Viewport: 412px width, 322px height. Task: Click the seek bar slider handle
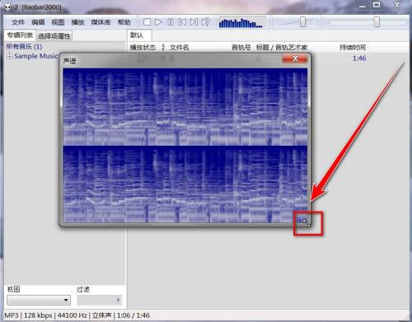(377, 22)
